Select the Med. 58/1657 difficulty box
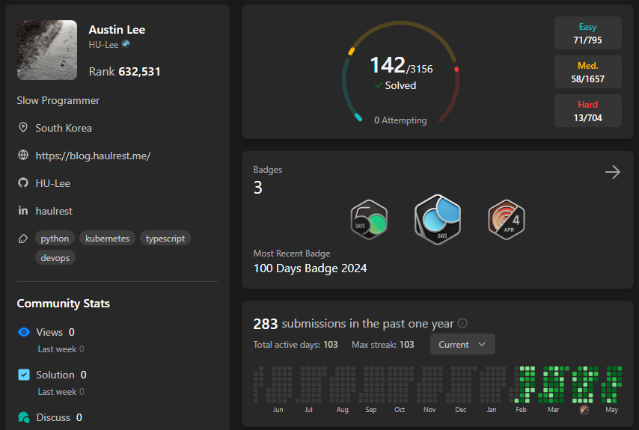This screenshot has height=430, width=639. tap(587, 72)
